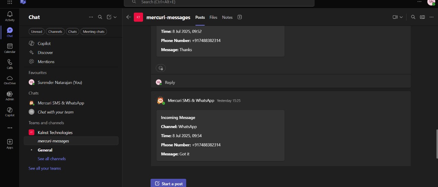Click the Start a post button
438x187 pixels.
(x=168, y=183)
